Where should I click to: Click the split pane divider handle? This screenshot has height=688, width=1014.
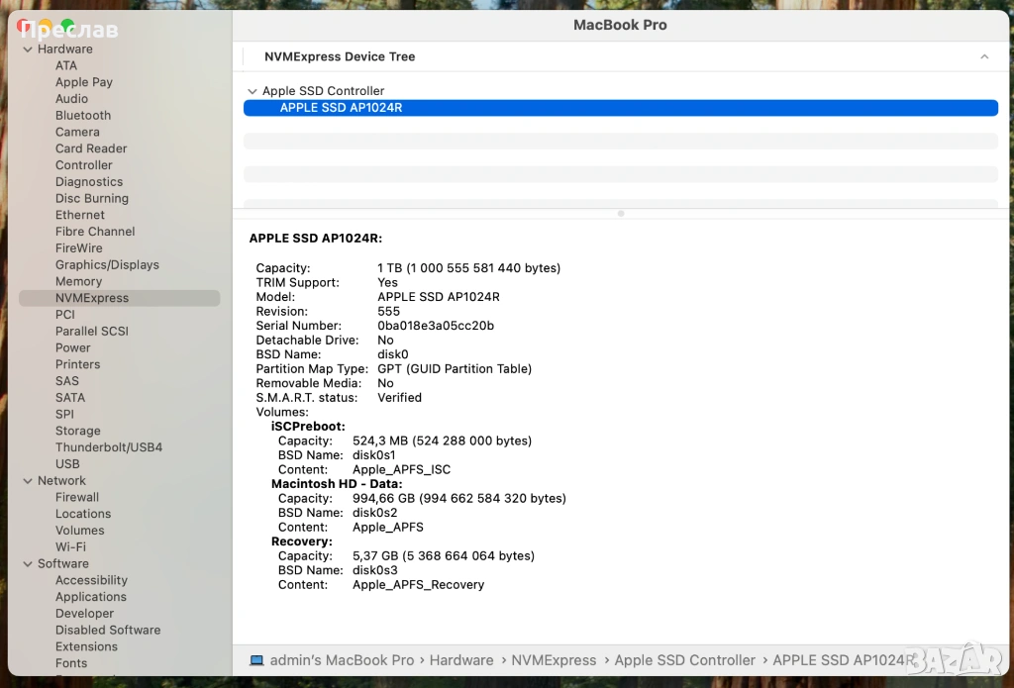[621, 213]
